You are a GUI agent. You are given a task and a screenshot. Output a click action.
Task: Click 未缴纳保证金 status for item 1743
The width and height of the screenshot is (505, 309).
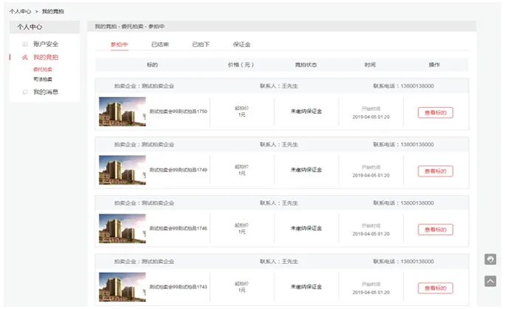306,287
